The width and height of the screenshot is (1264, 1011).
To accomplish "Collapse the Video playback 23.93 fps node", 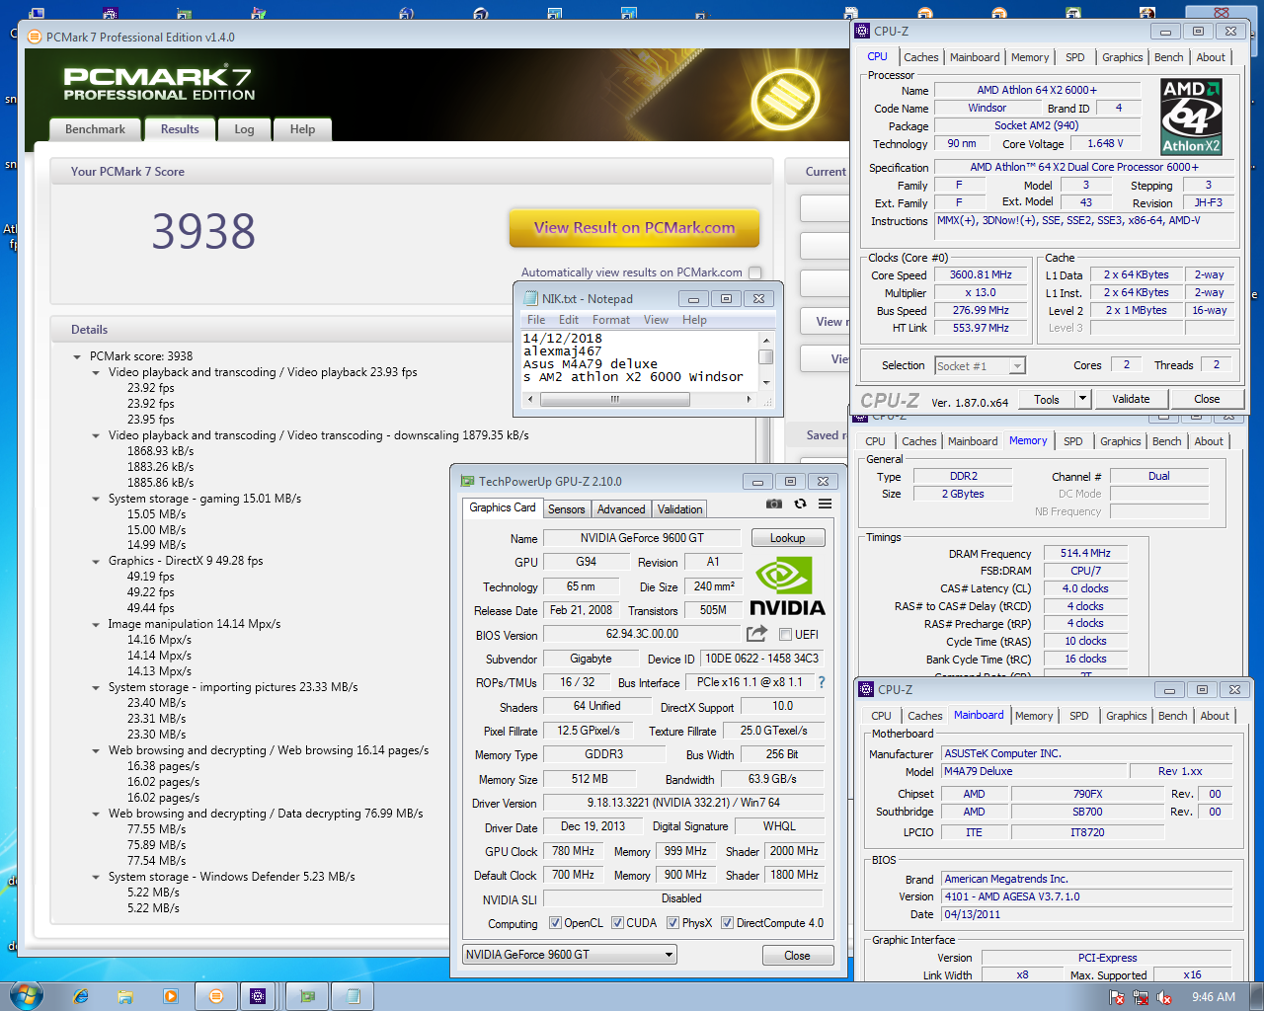I will pos(96,372).
